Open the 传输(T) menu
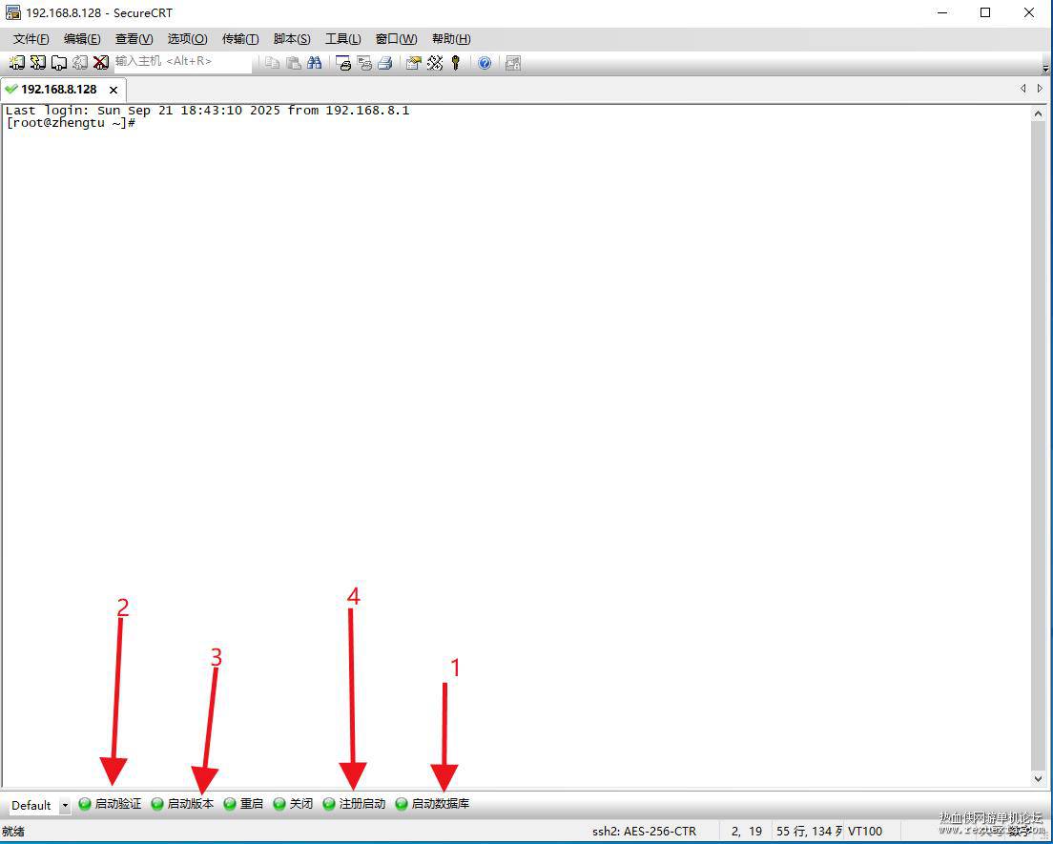Screen dimensions: 1053x844 pos(240,39)
